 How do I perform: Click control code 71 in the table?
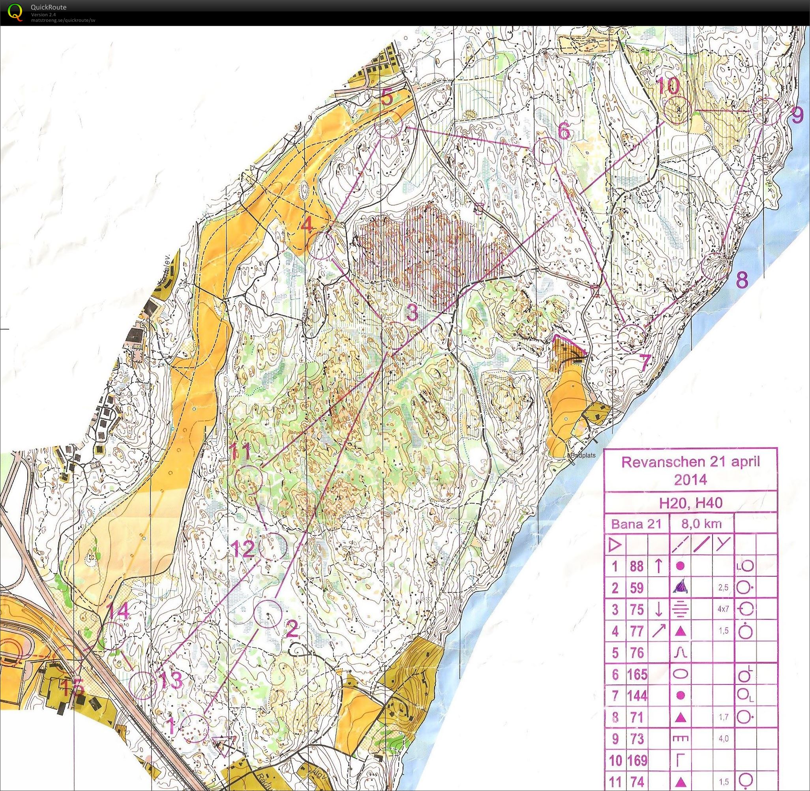pyautogui.click(x=637, y=718)
